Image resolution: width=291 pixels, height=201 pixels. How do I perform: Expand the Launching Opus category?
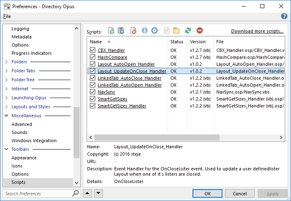point(7,98)
